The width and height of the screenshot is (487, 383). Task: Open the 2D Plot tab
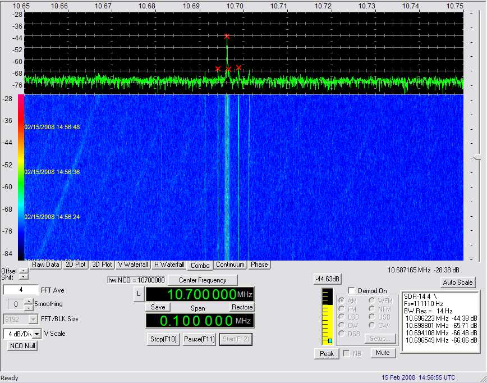(x=76, y=265)
